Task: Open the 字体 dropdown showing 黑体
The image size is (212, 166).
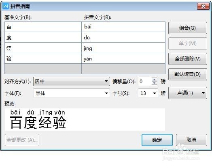Action: coord(72,93)
